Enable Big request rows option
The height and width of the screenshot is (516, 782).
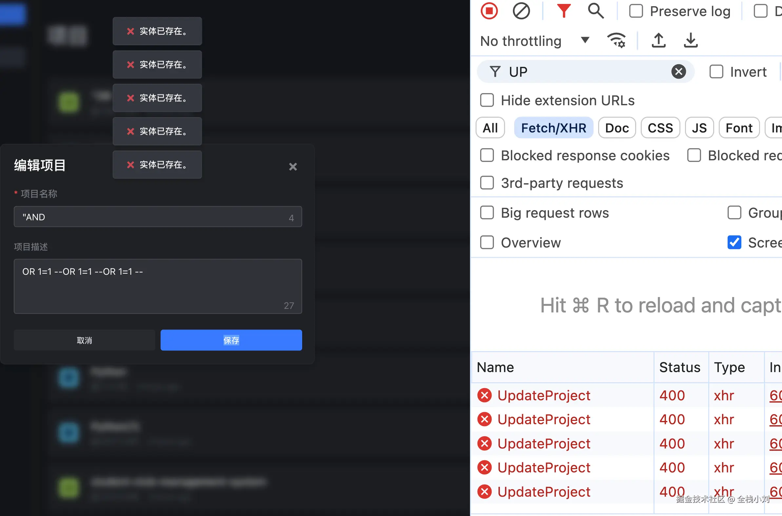point(487,213)
